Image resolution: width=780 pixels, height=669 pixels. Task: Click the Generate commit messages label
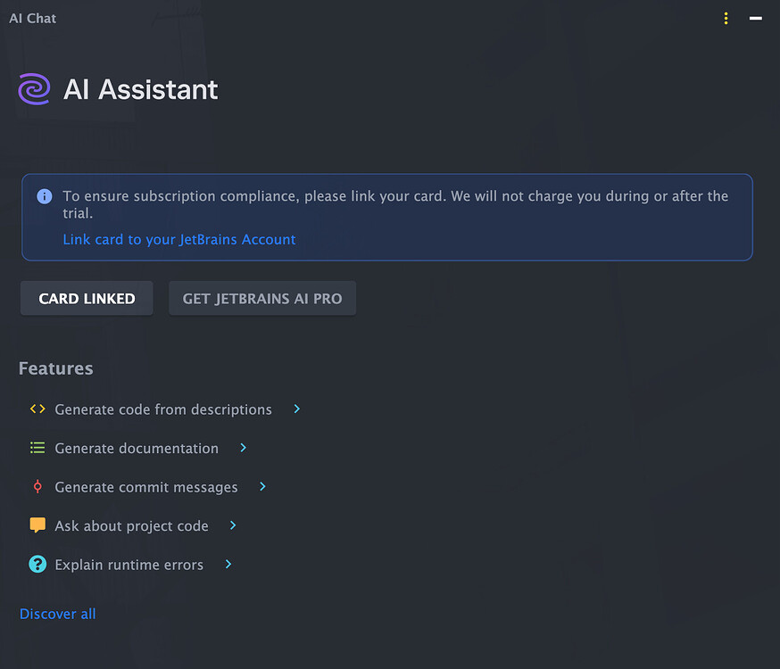pos(146,487)
